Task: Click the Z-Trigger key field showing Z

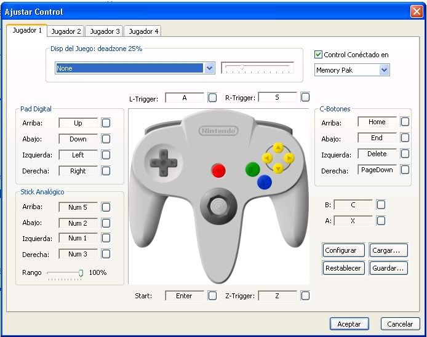Action: click(x=277, y=296)
